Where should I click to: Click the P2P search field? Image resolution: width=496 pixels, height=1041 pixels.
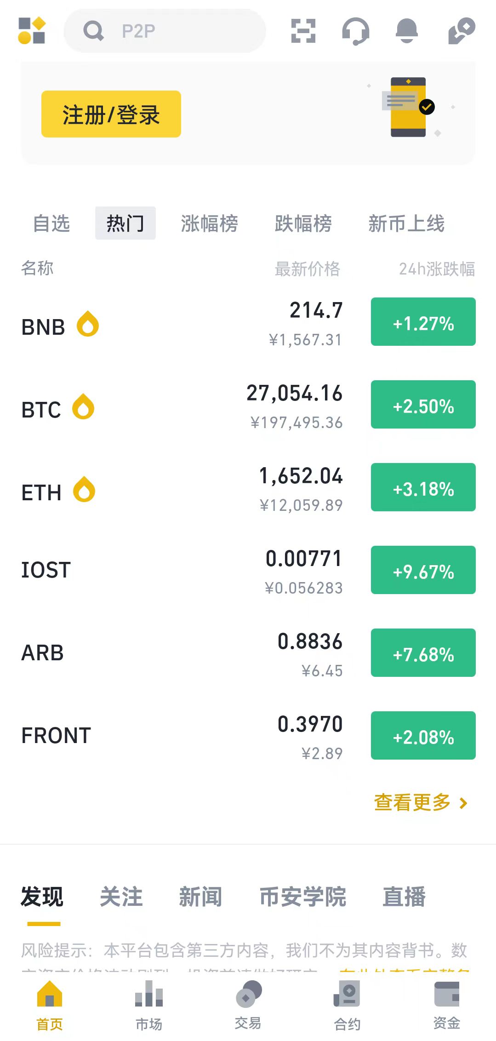tap(165, 31)
